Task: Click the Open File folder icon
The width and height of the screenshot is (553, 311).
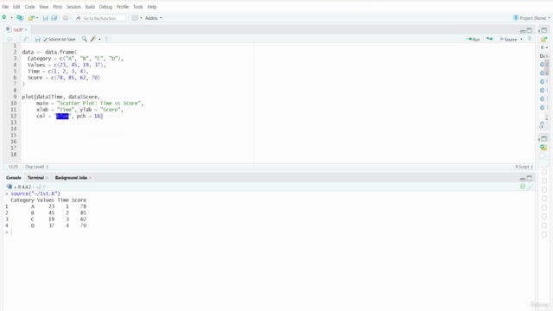Action: pos(31,17)
